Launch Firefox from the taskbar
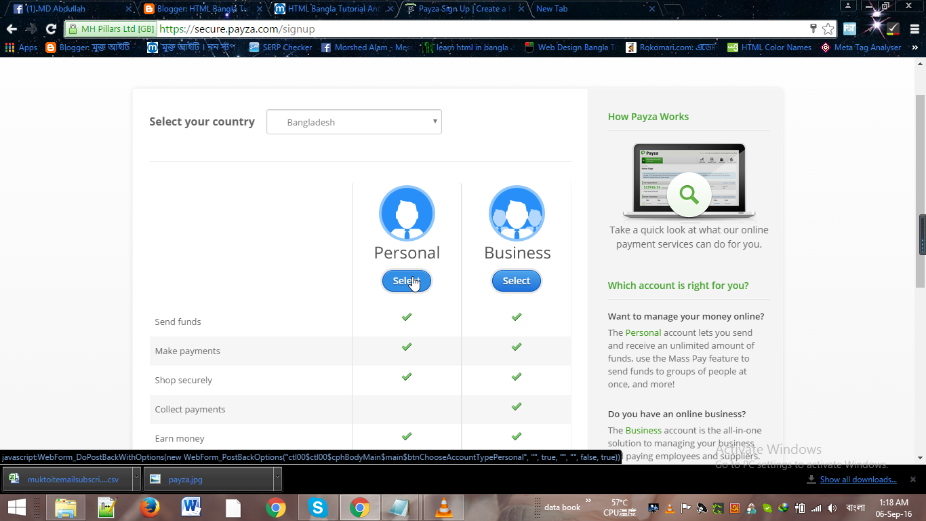926x521 pixels. point(149,507)
